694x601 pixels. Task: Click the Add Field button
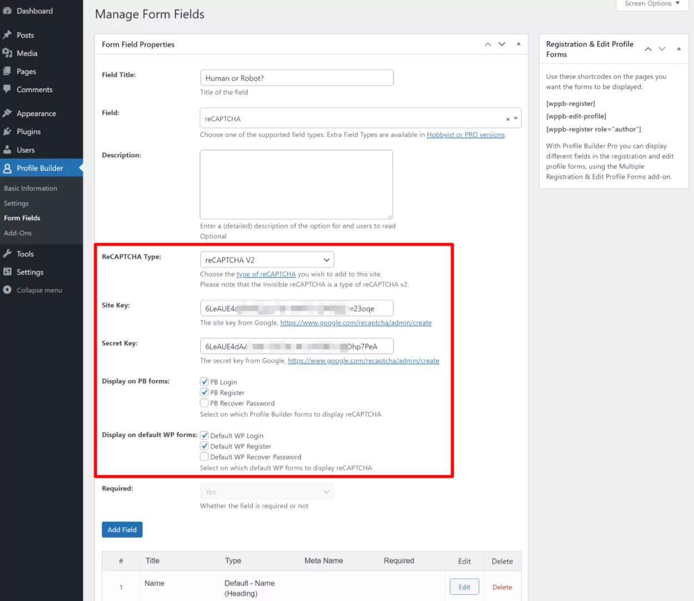(122, 529)
